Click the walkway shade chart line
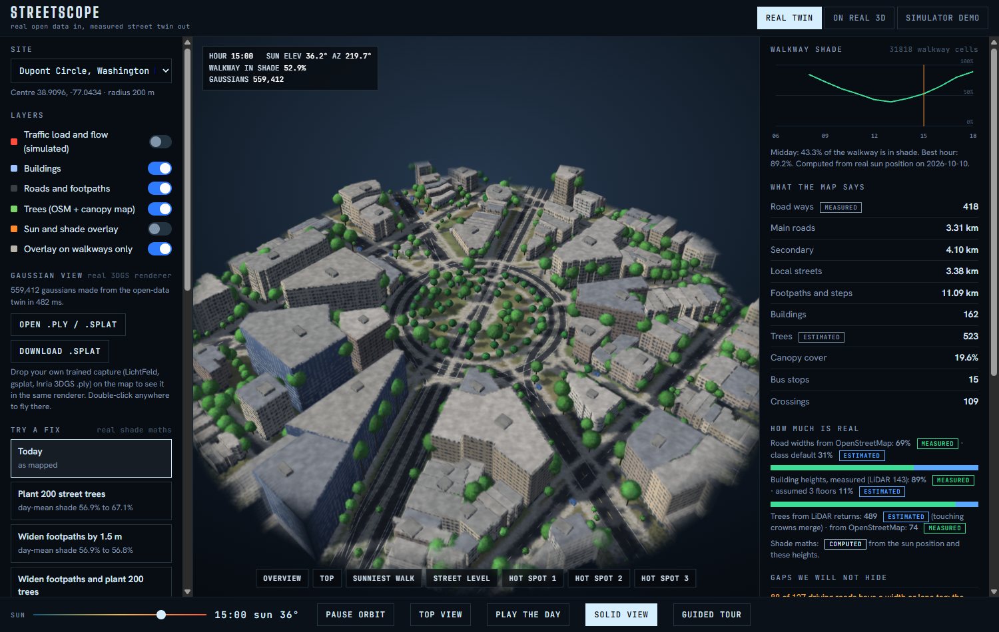Screen dimensions: 999x632 [x=890, y=87]
